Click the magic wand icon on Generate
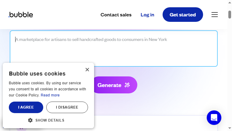 coord(127,85)
